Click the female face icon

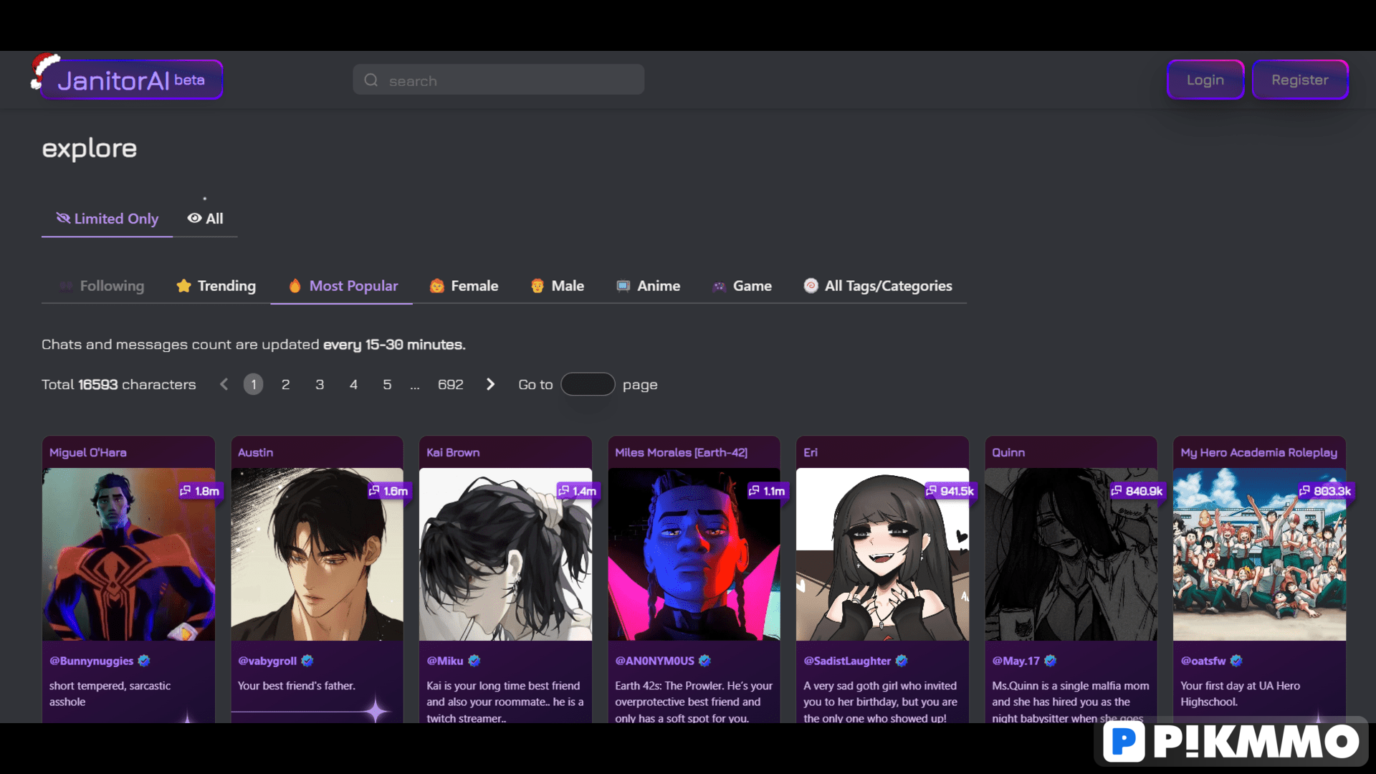tap(437, 286)
